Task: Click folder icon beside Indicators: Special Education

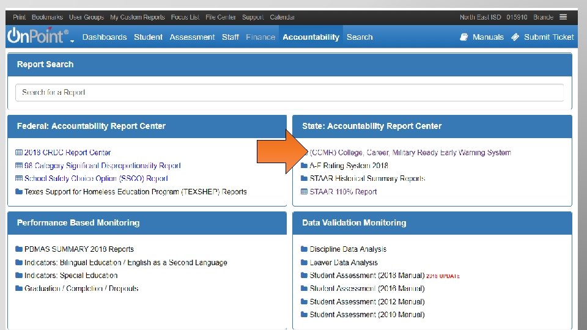Action: pyautogui.click(x=19, y=276)
